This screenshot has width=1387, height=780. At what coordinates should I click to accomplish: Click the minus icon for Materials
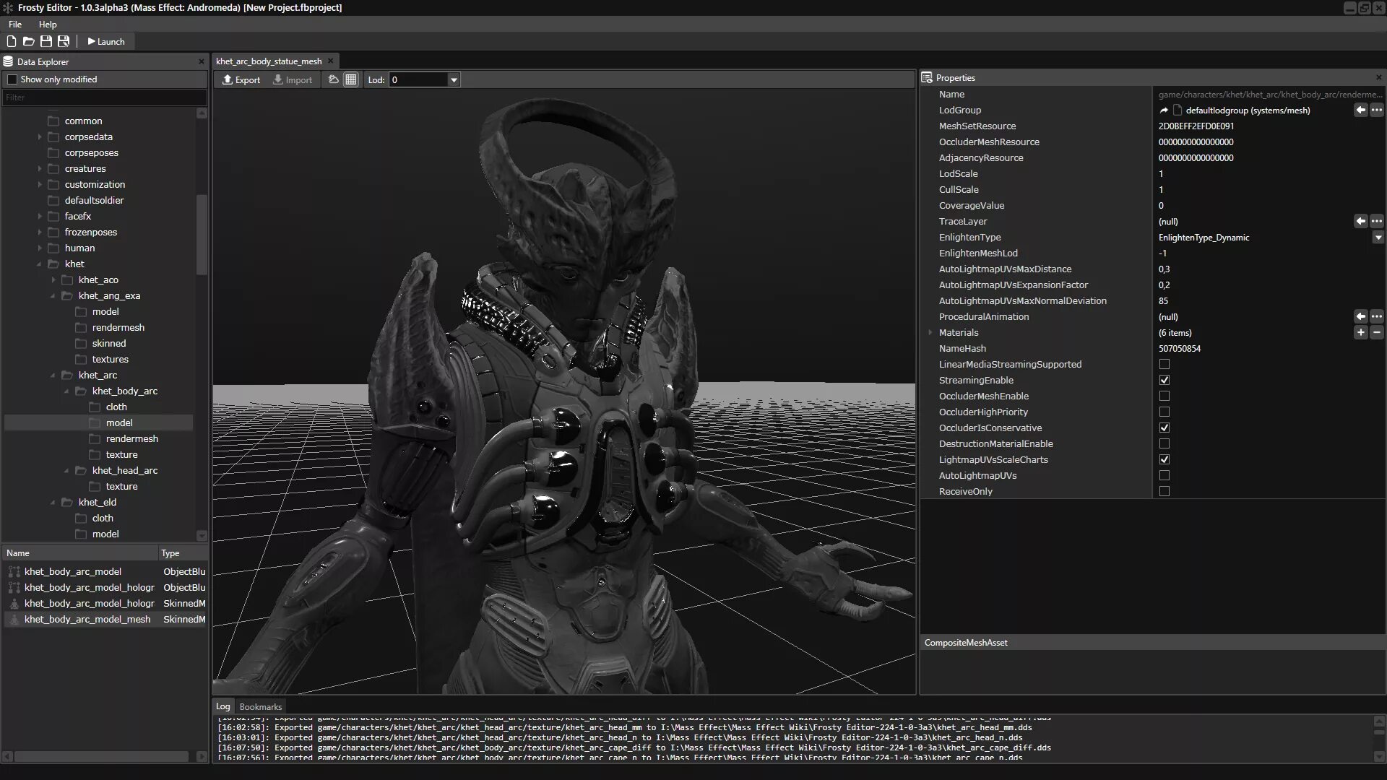(1377, 332)
